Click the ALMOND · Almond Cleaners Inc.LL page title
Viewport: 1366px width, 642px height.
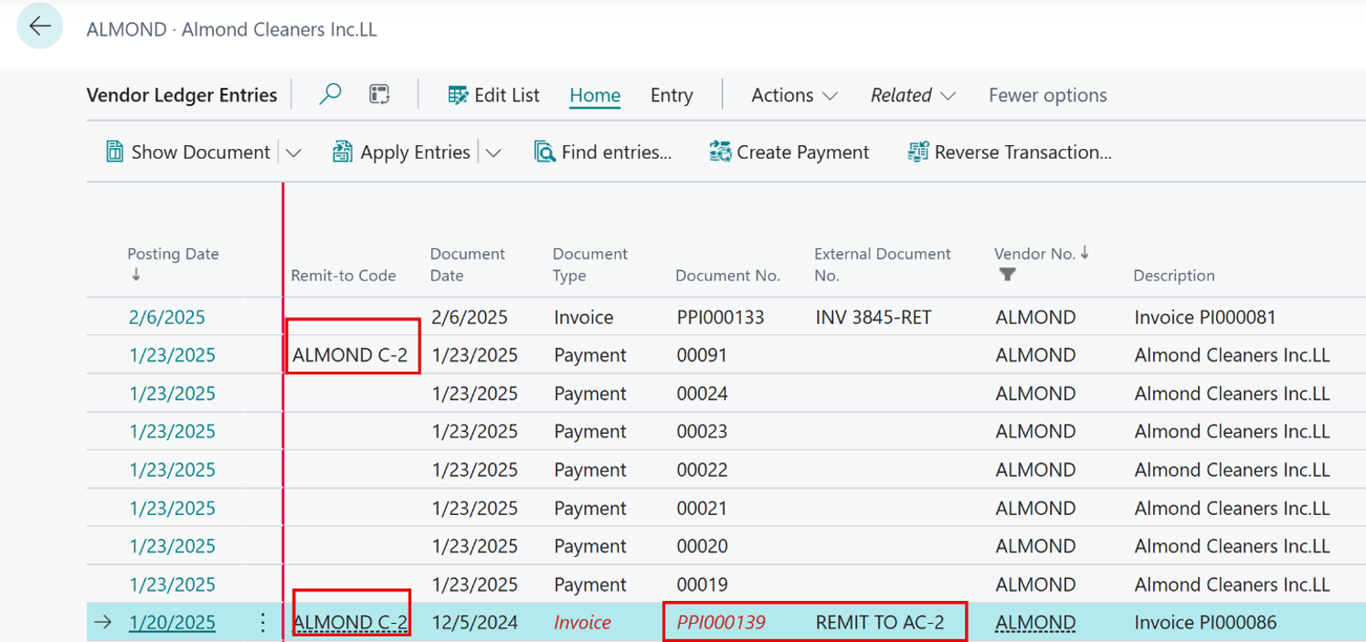[232, 29]
